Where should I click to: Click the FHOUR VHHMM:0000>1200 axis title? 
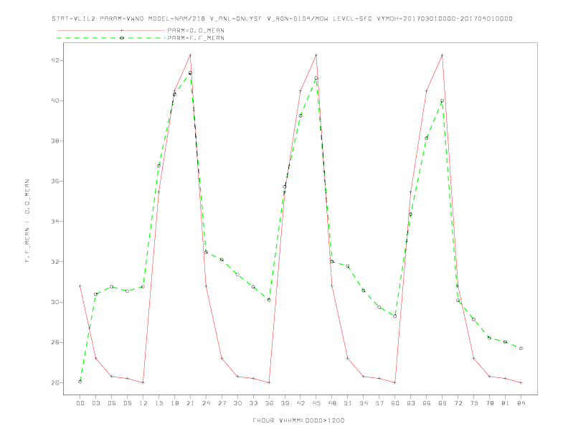pyautogui.click(x=298, y=420)
